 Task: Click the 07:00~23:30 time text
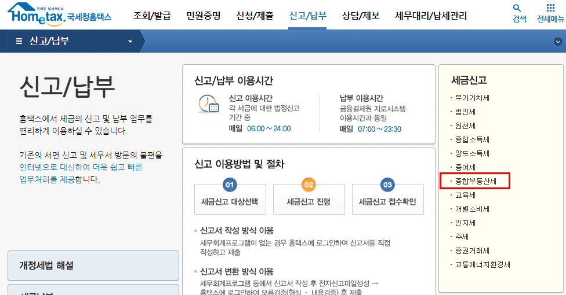(379, 129)
